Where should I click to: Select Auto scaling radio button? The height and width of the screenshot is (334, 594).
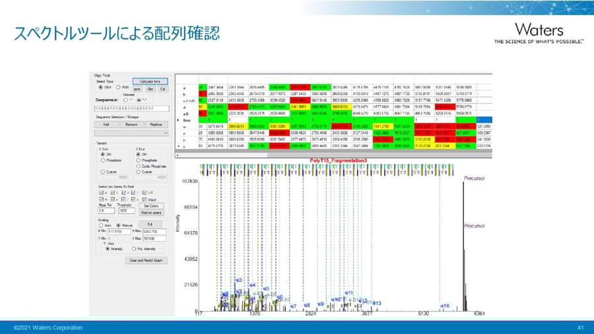point(101,225)
